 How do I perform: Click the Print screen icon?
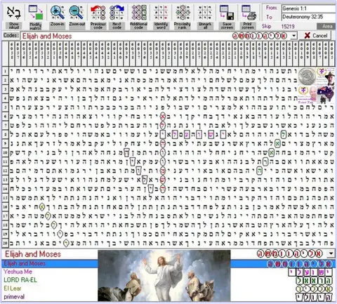pyautogui.click(x=249, y=12)
